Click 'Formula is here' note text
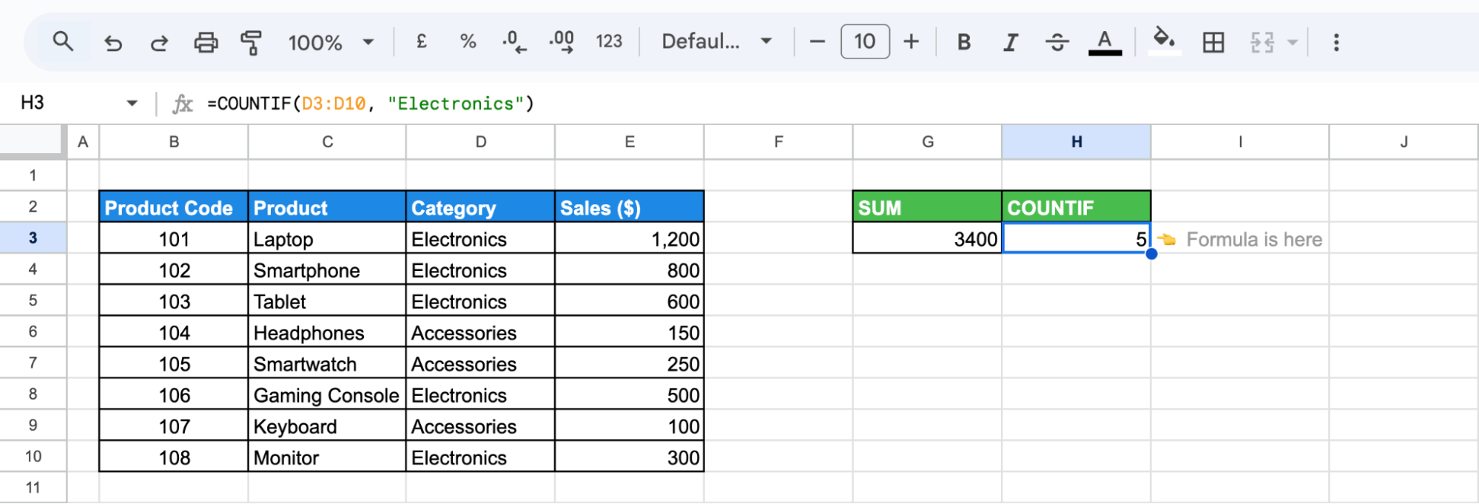Image resolution: width=1479 pixels, height=504 pixels. click(1254, 239)
